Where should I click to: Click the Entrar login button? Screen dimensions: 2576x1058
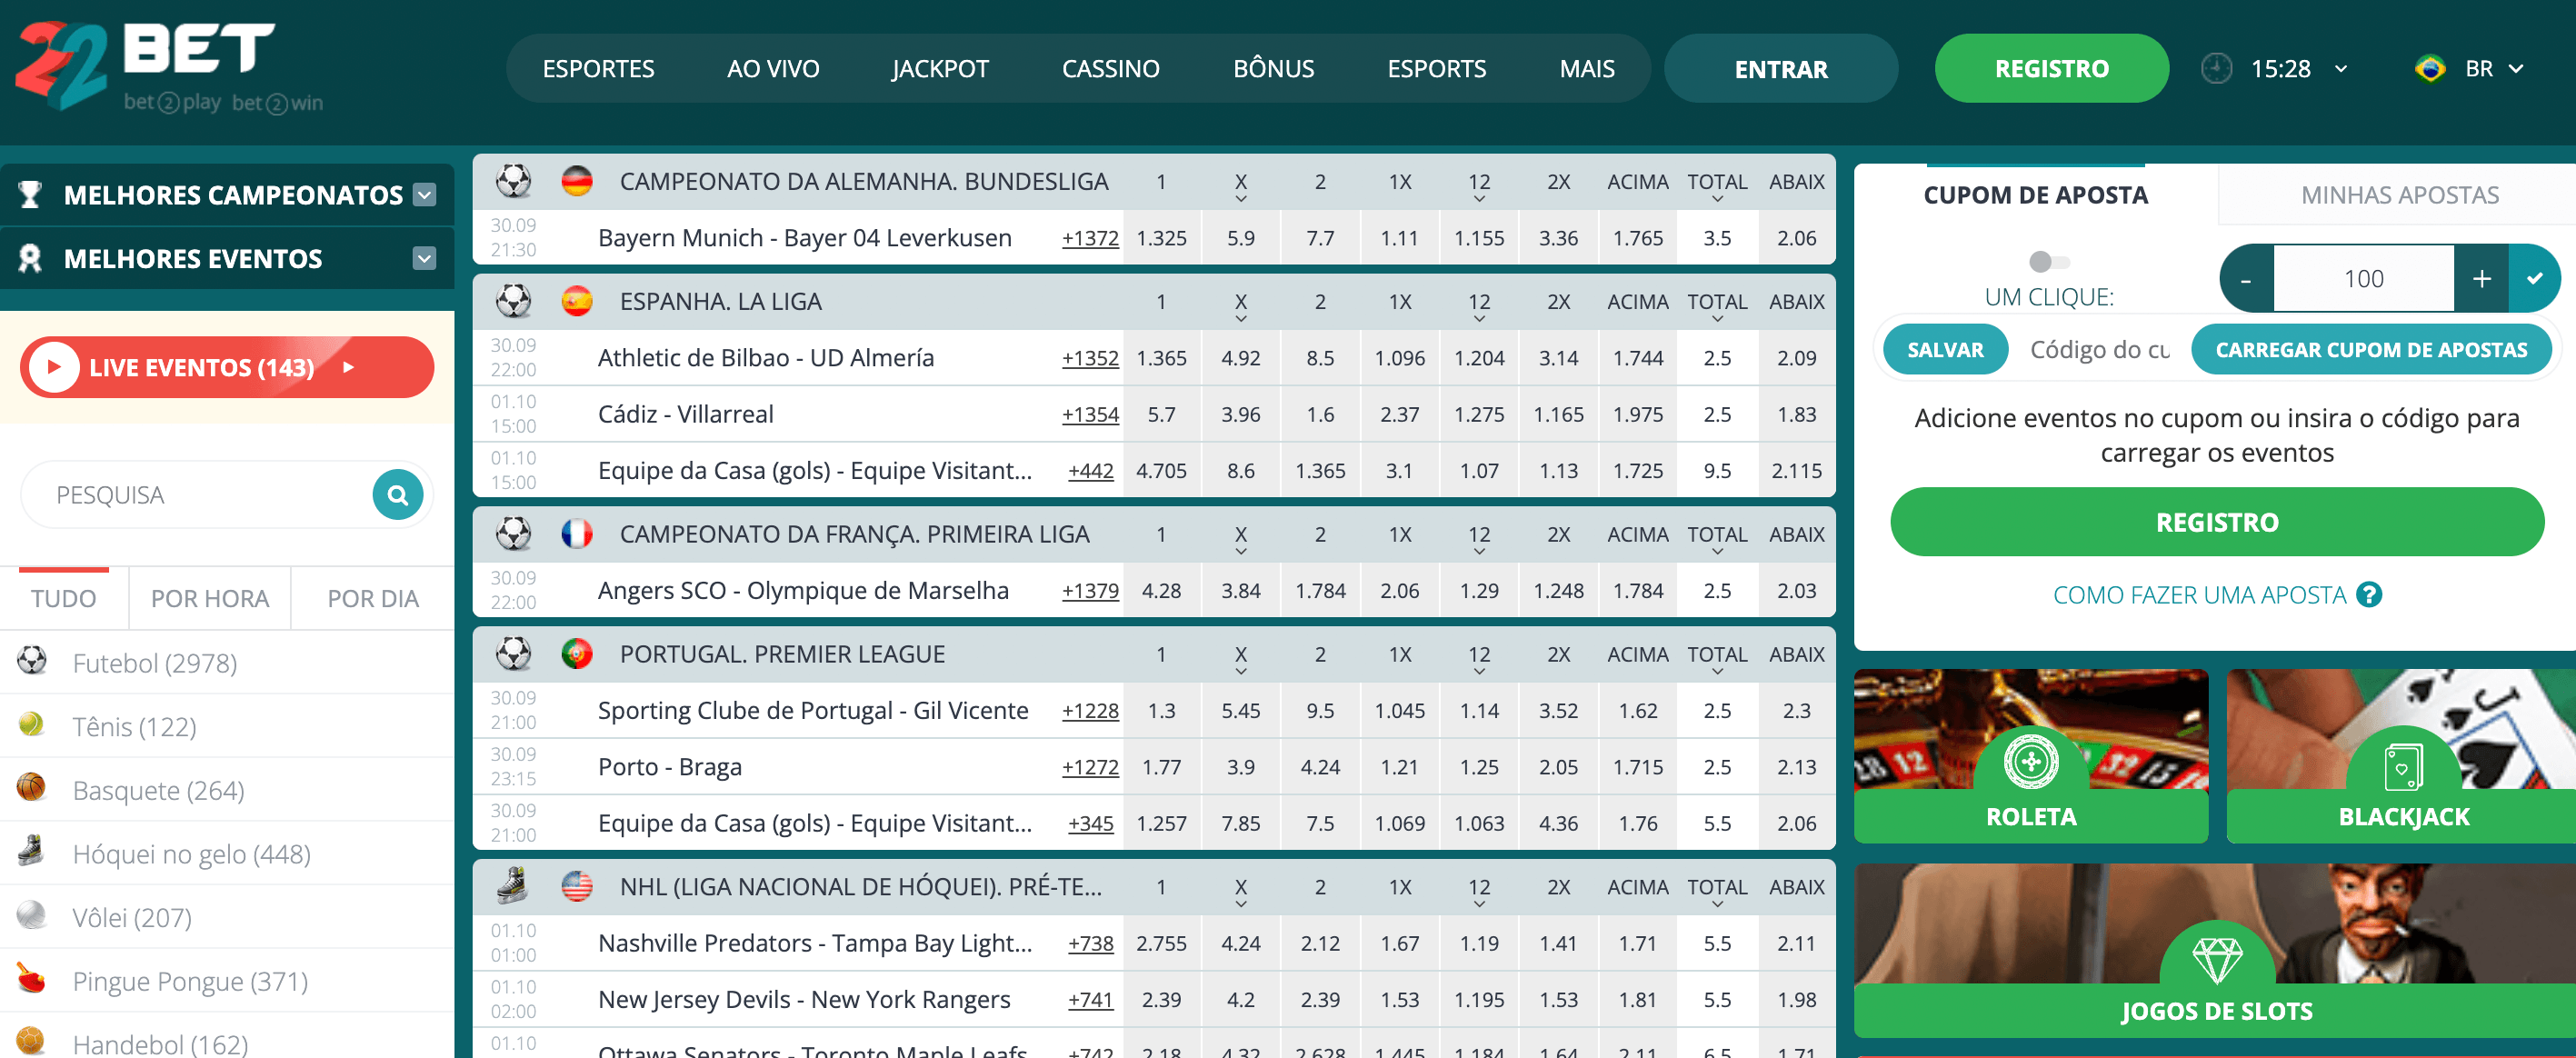click(x=1780, y=69)
